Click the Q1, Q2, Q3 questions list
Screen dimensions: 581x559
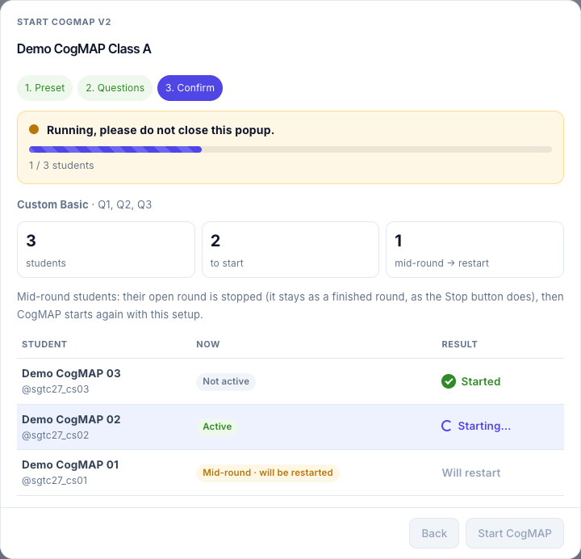coord(125,204)
